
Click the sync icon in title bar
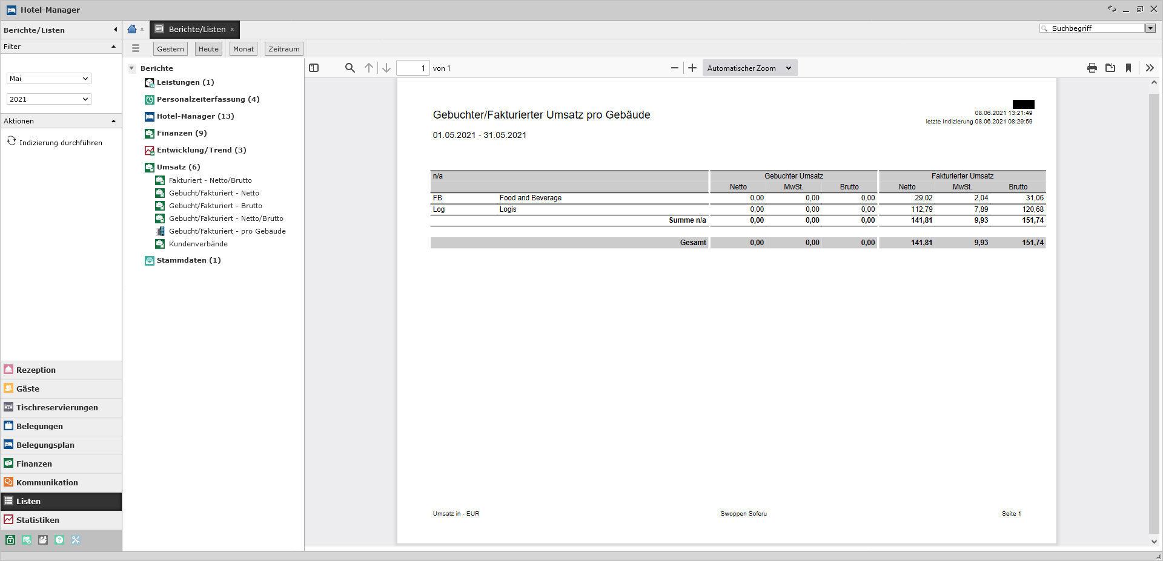[1112, 9]
